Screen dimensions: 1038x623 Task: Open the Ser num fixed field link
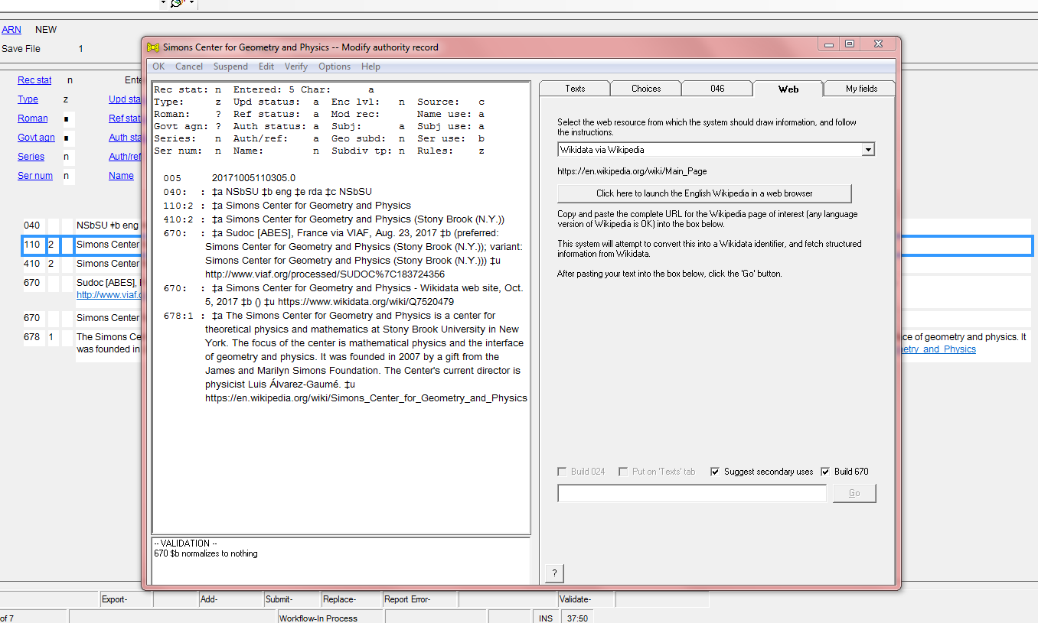coord(35,176)
